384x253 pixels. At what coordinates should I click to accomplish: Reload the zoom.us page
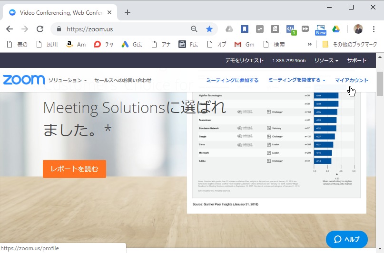point(40,29)
